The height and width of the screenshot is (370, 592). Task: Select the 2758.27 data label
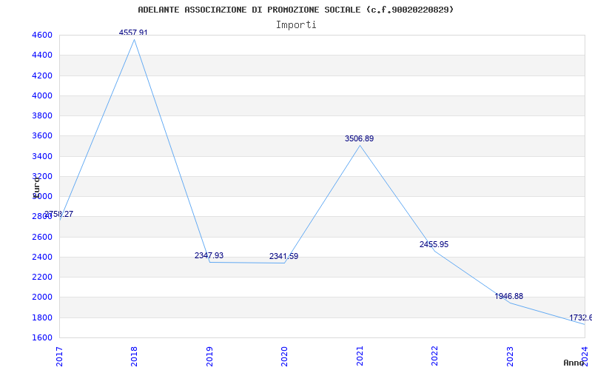[x=58, y=214]
